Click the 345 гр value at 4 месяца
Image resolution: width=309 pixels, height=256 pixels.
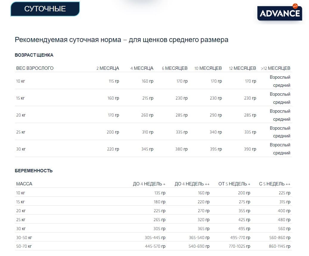coord(147,149)
